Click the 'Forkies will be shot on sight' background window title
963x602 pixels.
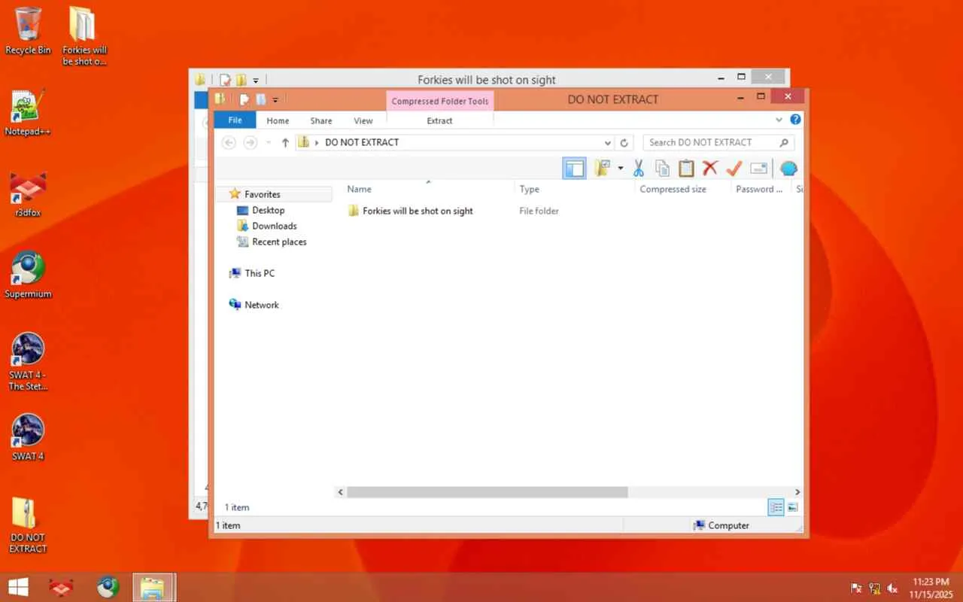tap(487, 80)
